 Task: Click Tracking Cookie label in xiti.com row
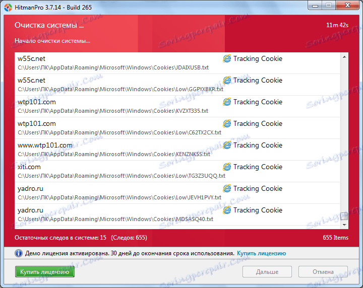tap(258, 167)
